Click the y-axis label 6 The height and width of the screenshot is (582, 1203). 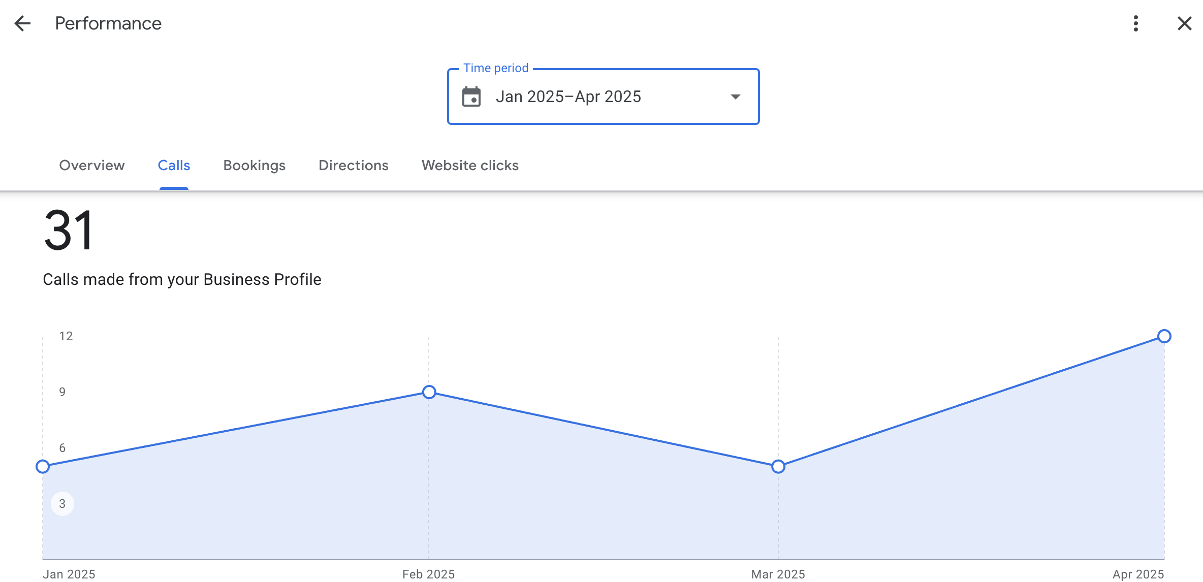[62, 448]
